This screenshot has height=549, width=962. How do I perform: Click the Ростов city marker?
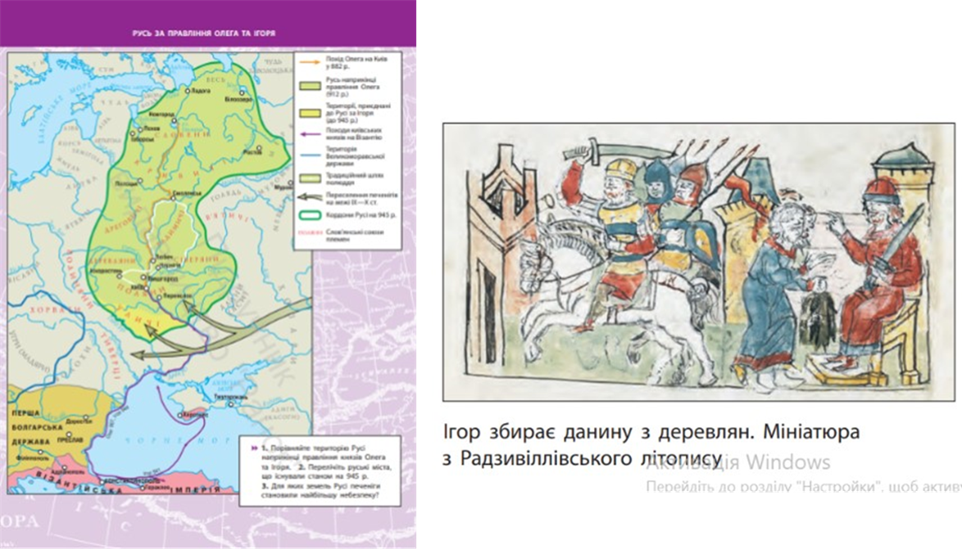point(260,147)
